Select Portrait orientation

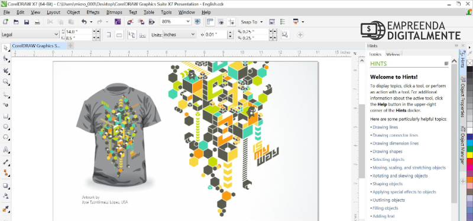point(109,35)
